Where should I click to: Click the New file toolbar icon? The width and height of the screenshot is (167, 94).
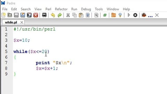[3, 15]
